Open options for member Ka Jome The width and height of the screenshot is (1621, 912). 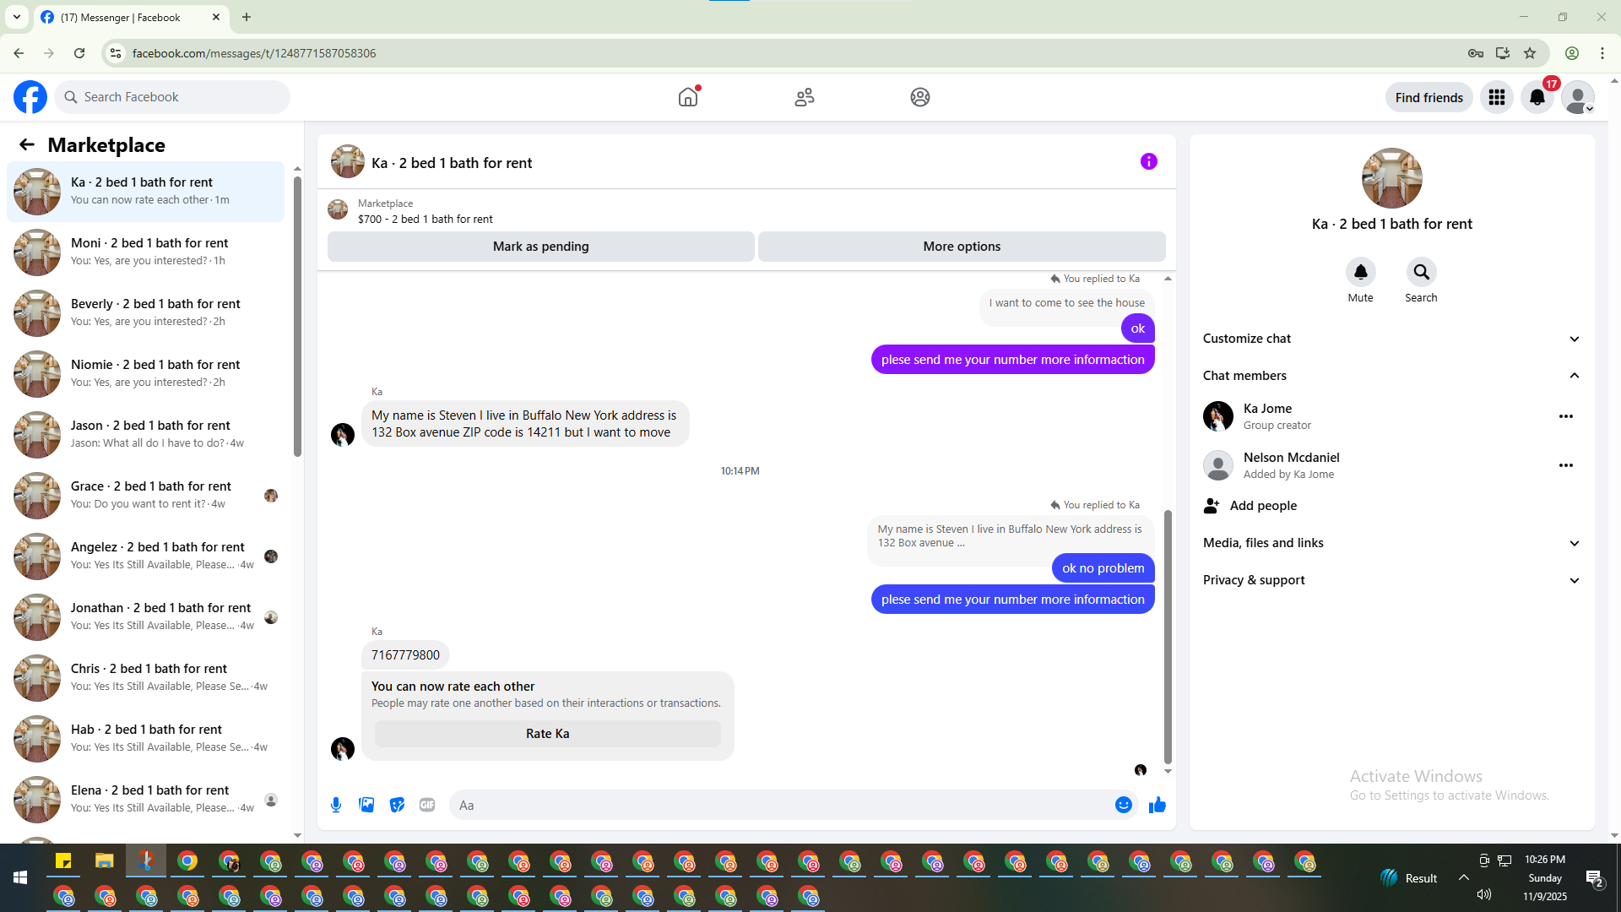click(1566, 416)
